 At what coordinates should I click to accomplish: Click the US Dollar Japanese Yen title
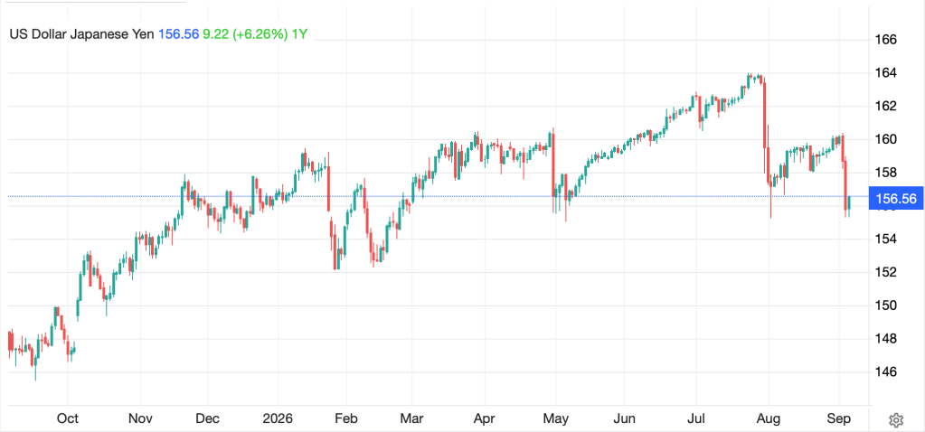[x=82, y=34]
